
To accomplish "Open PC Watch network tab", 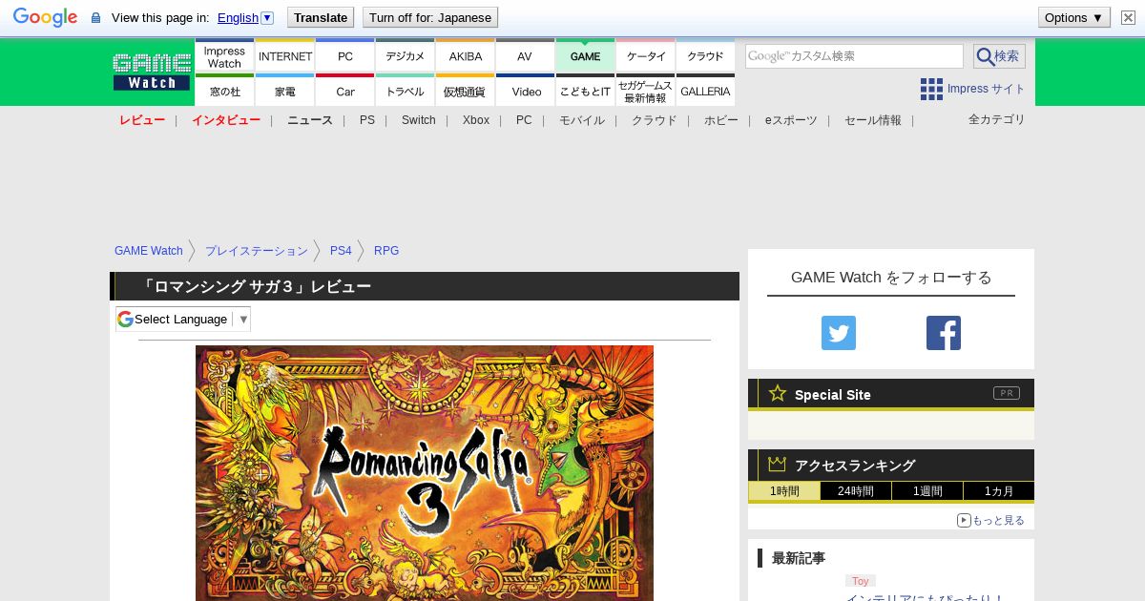I will (x=345, y=56).
